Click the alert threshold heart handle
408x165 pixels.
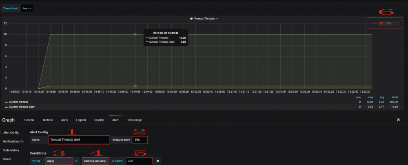pos(381,24)
